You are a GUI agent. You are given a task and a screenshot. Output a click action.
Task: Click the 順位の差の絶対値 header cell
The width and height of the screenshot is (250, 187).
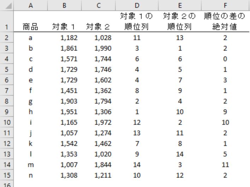tap(225, 21)
